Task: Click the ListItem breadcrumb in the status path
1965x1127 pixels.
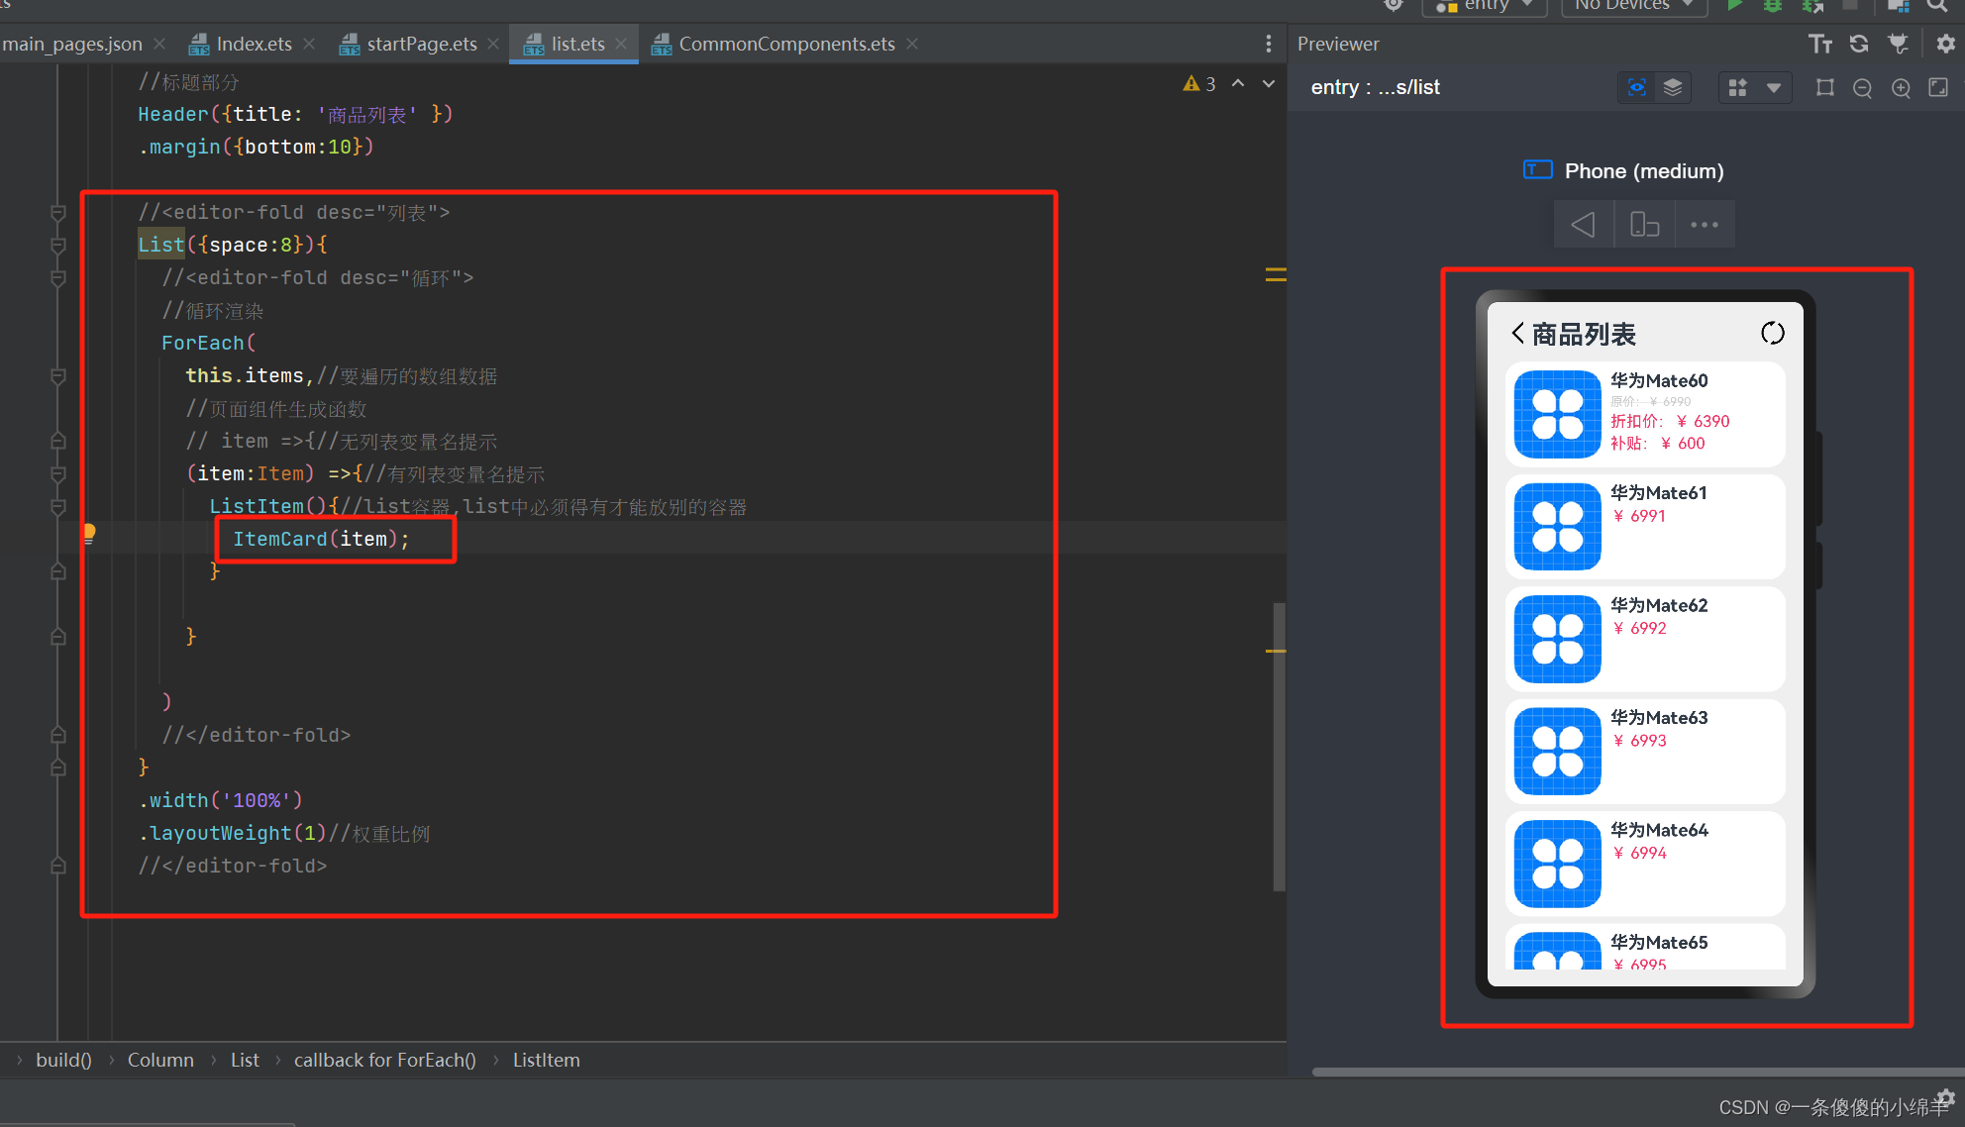Action: click(x=546, y=1060)
